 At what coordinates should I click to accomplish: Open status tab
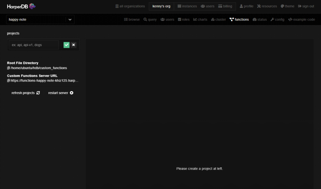tap(260, 20)
